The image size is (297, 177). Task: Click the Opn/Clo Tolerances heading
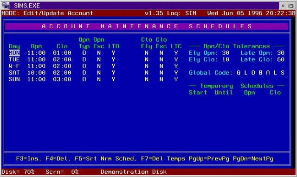pos(237,46)
